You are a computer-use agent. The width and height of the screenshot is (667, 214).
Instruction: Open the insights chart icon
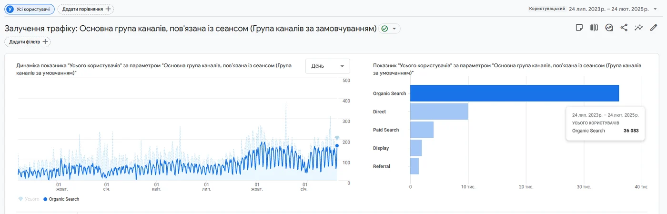(x=609, y=28)
